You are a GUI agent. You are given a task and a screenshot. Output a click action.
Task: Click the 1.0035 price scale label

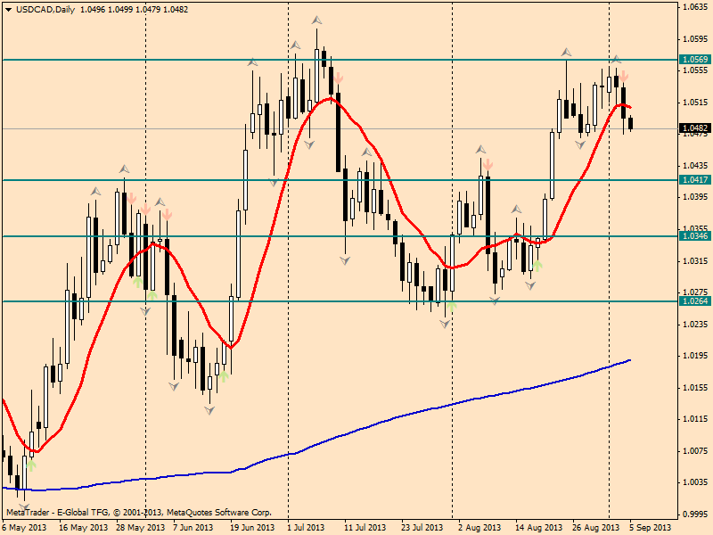(x=695, y=482)
